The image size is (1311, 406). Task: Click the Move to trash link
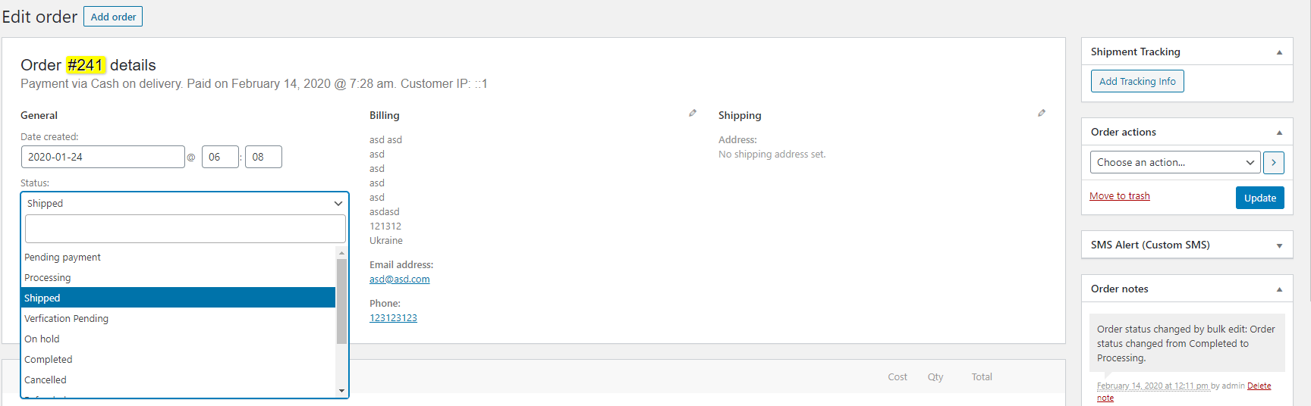point(1119,196)
